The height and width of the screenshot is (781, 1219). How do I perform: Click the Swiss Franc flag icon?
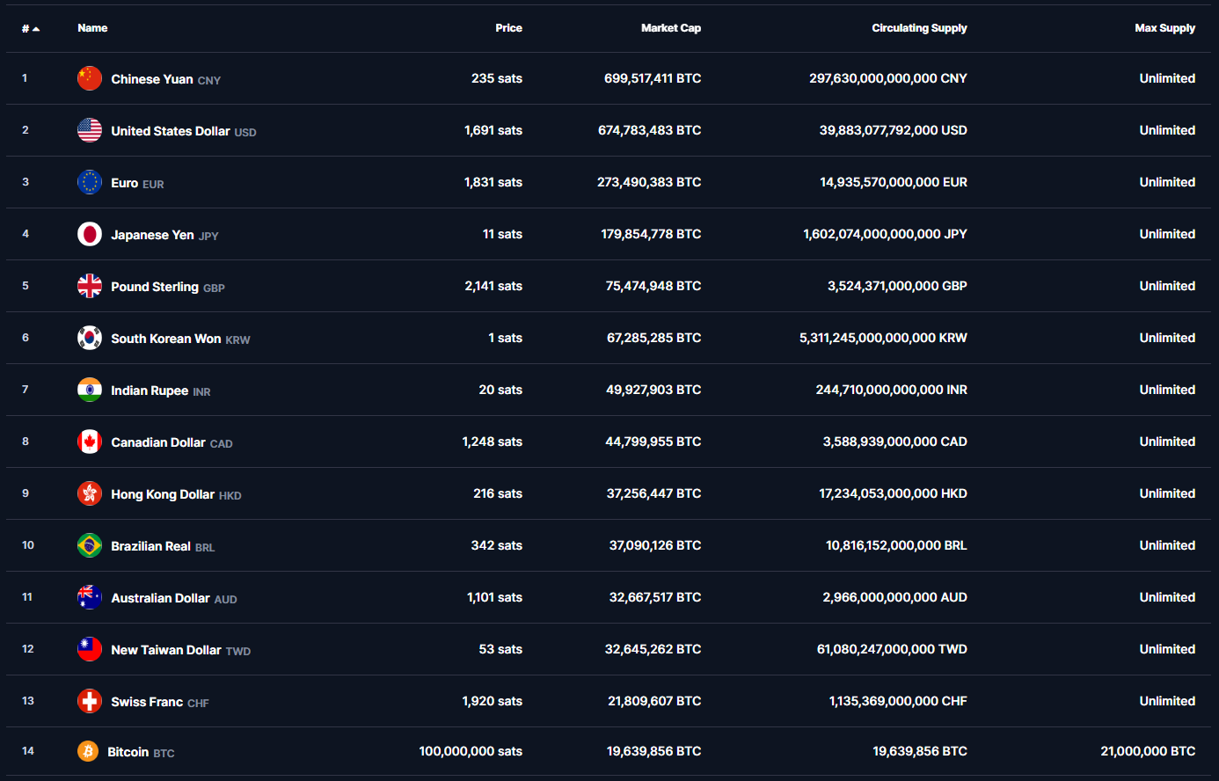[x=90, y=701]
